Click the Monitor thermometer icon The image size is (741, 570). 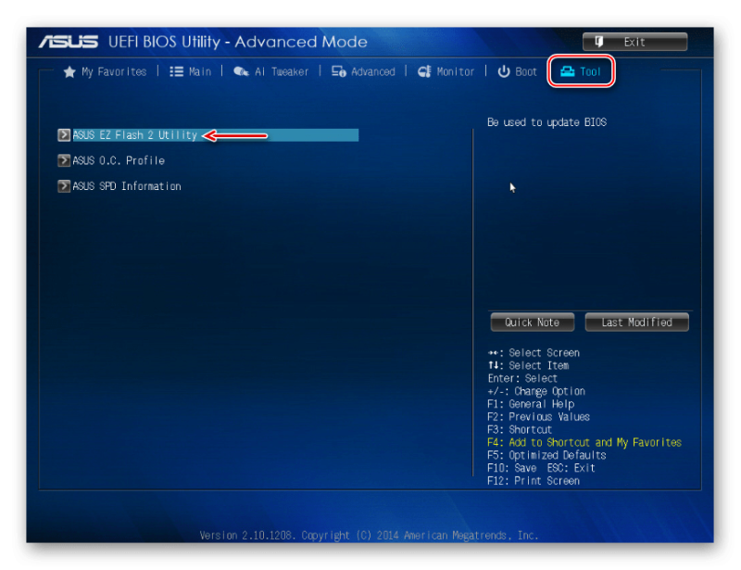coord(424,72)
